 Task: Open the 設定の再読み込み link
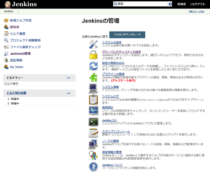113,63
